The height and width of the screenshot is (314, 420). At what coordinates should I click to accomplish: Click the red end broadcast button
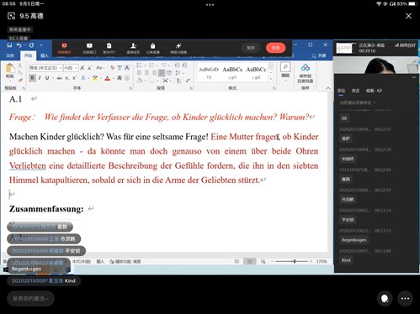[x=276, y=48]
